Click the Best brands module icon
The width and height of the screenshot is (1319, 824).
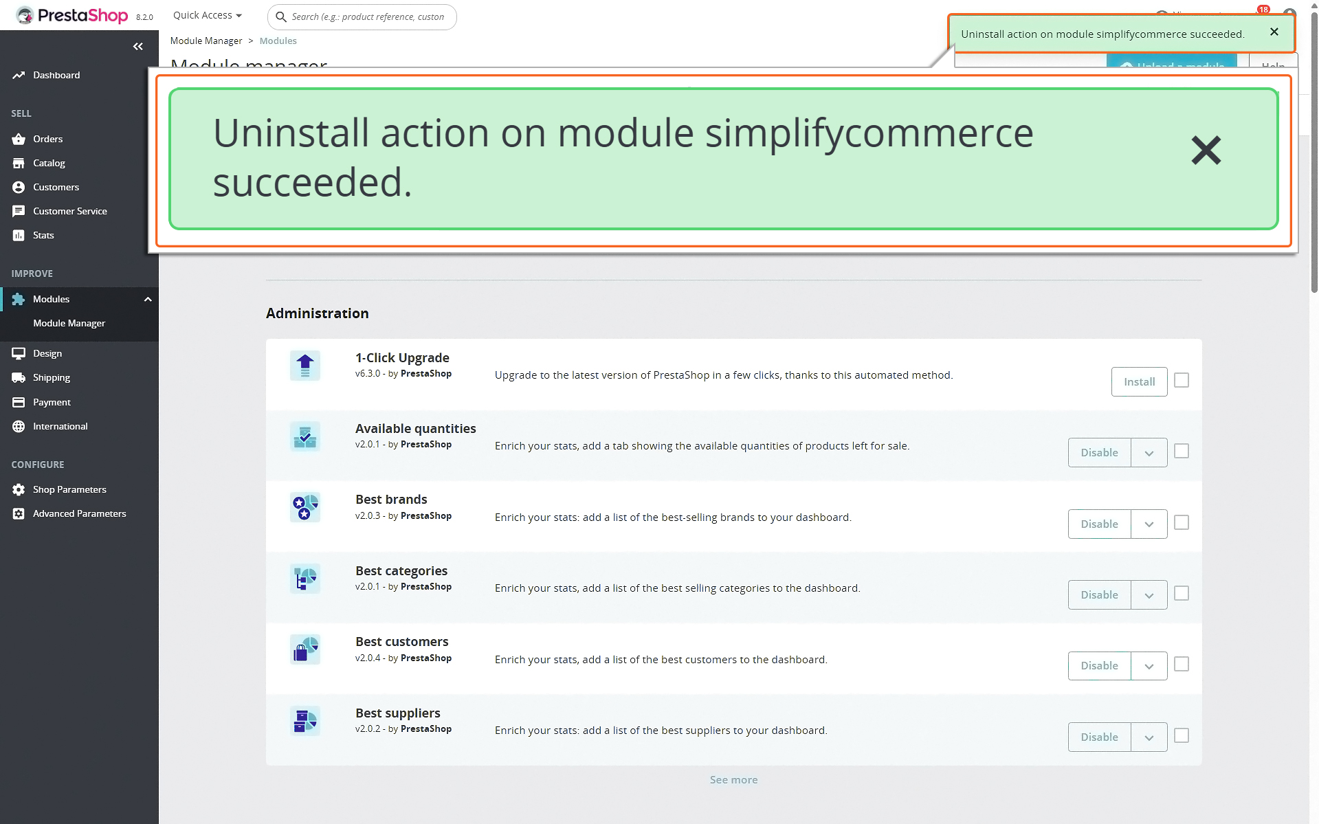(305, 507)
